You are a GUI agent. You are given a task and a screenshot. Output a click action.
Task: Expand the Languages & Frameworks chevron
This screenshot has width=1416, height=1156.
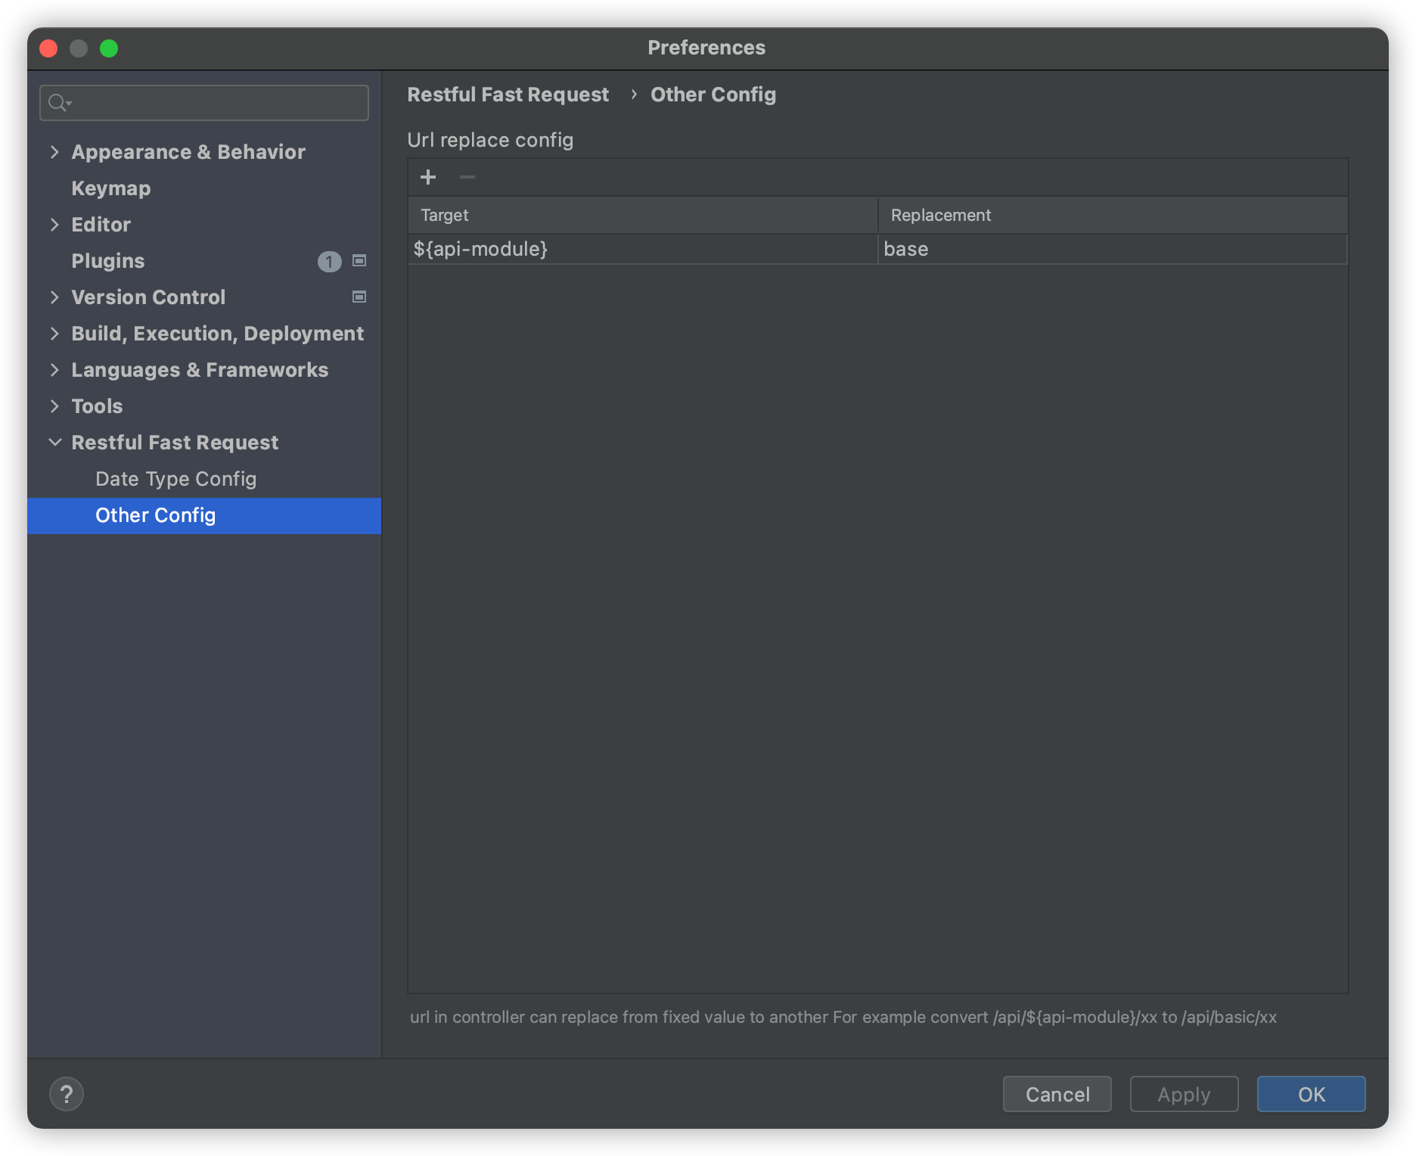click(54, 370)
